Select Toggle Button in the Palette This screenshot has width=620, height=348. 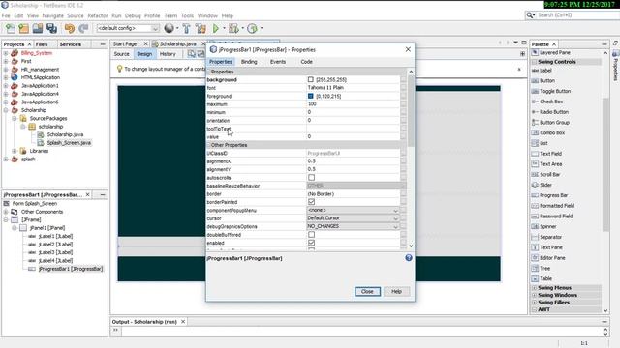tap(555, 91)
